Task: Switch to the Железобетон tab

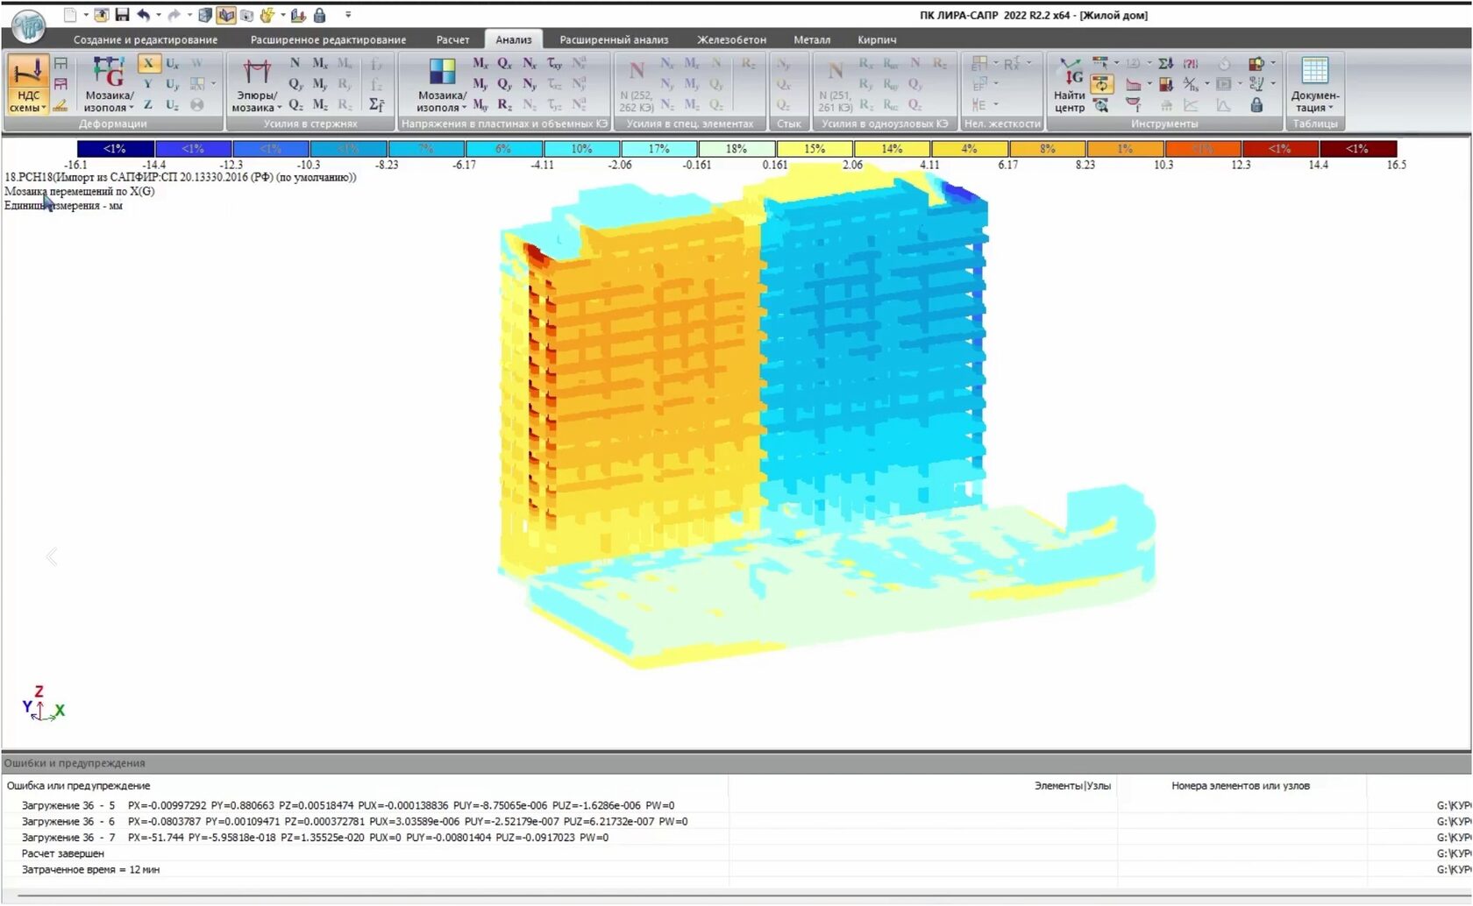Action: coord(731,39)
